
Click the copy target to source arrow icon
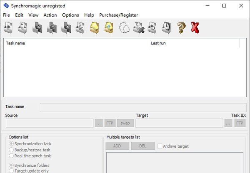tap(66, 28)
